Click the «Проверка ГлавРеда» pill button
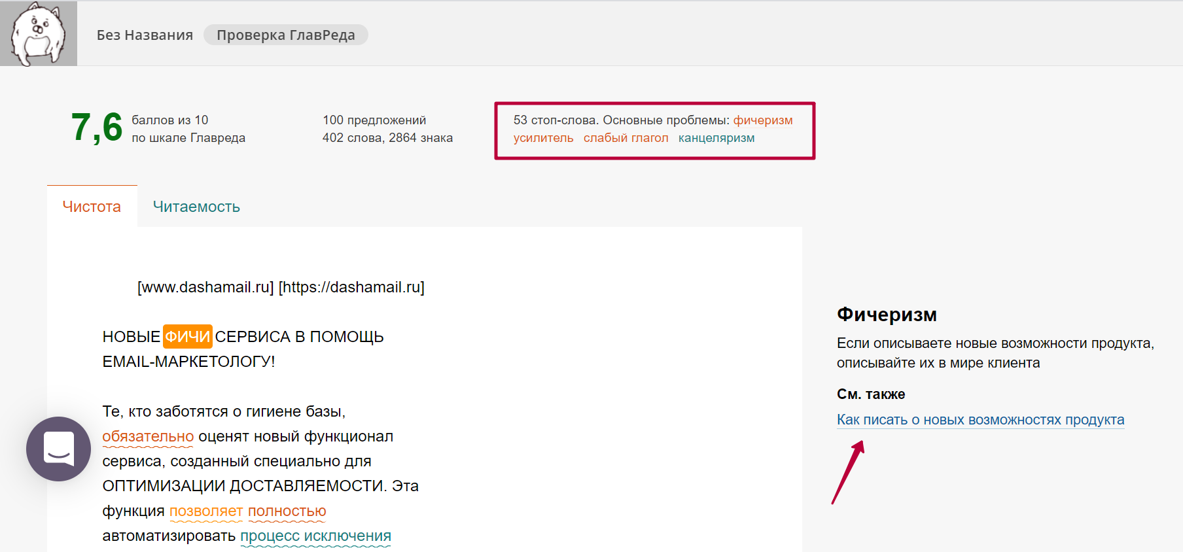This screenshot has width=1183, height=552. 286,35
